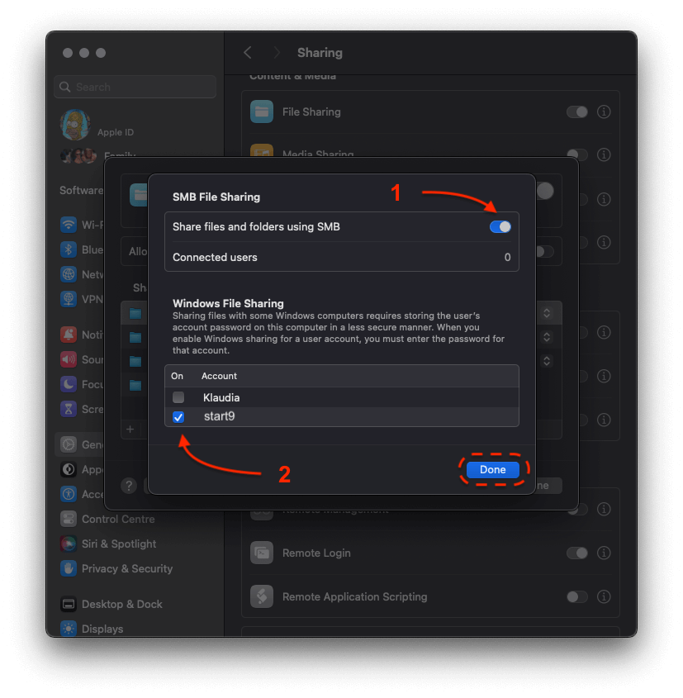Click the Desktop & Dock icon
683x698 pixels.
point(69,604)
